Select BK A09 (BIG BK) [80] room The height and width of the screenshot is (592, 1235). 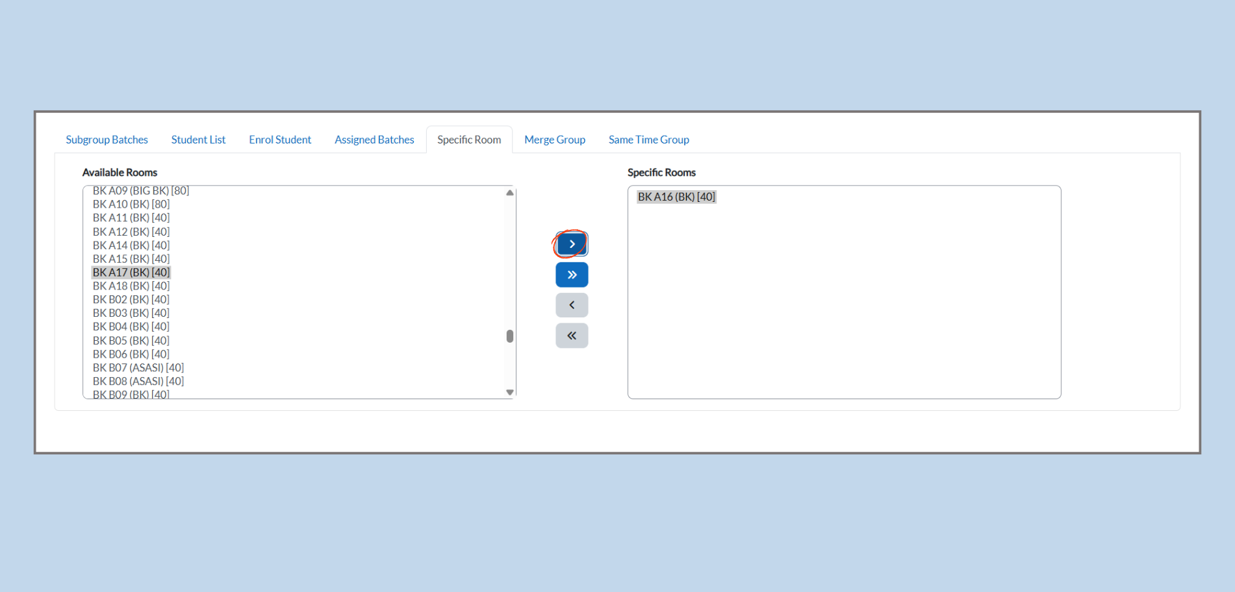[x=141, y=191]
